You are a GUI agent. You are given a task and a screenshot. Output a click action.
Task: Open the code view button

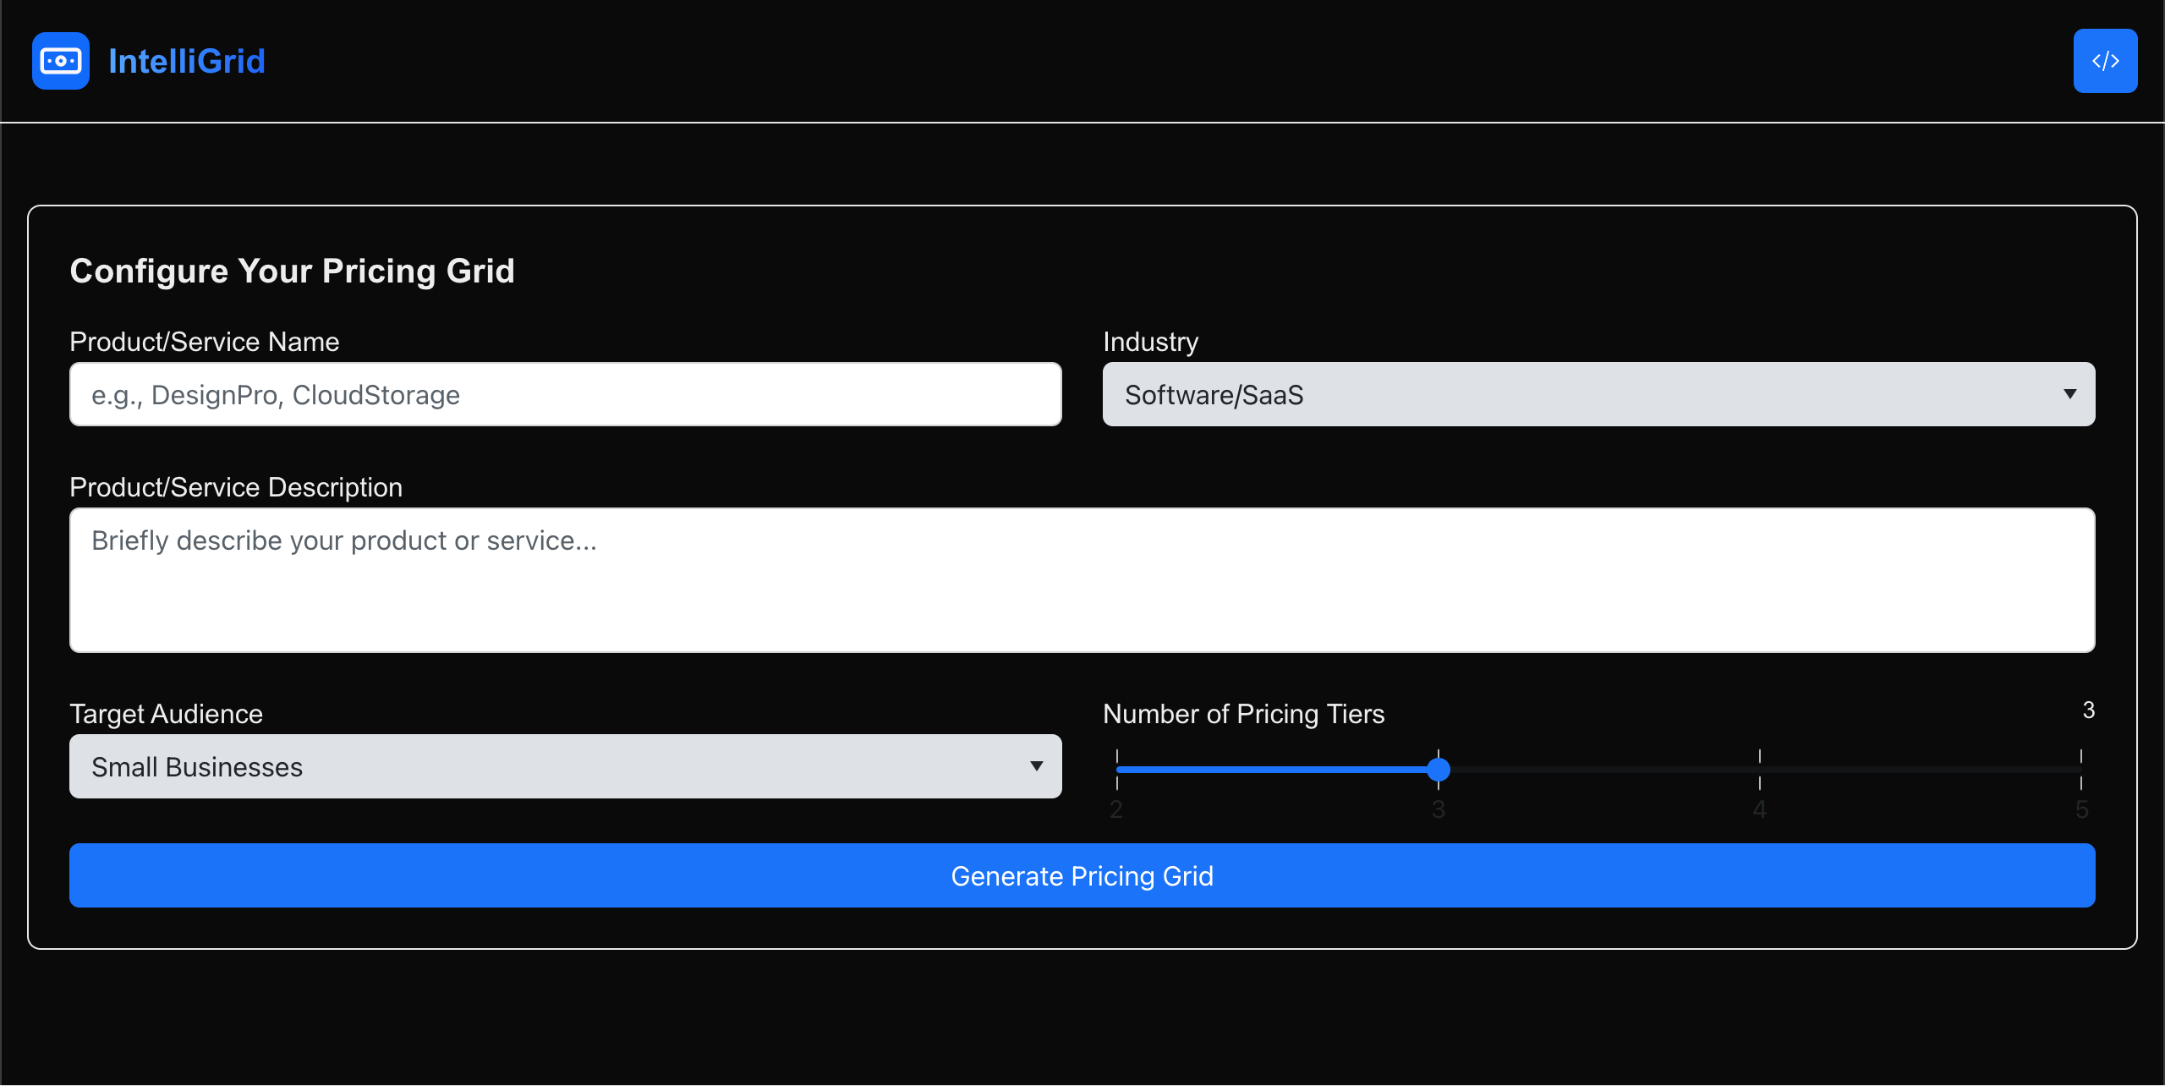(2105, 61)
